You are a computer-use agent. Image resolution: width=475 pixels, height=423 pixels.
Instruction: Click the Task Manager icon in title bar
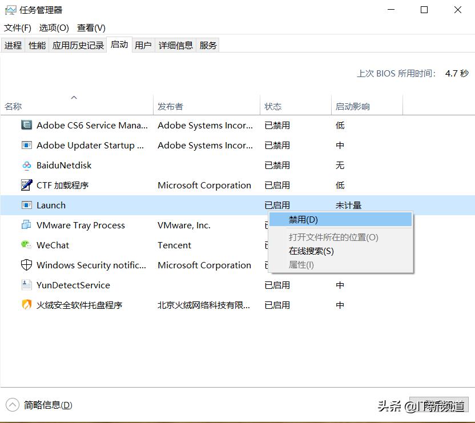point(11,10)
